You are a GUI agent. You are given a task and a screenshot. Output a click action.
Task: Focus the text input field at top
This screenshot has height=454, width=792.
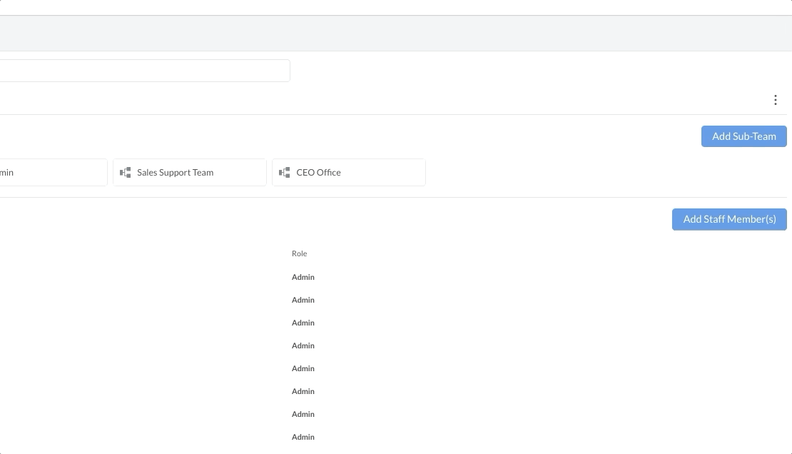pyautogui.click(x=143, y=71)
